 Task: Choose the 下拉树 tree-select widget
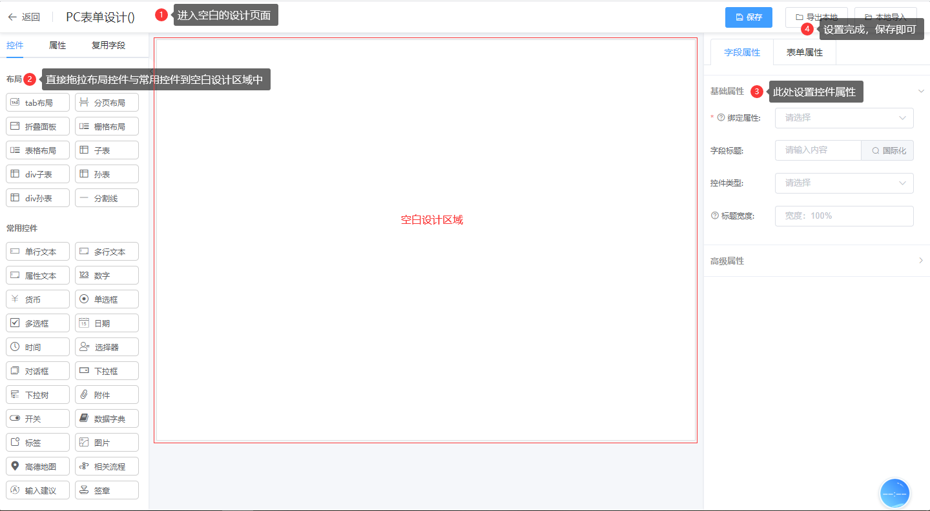(37, 395)
